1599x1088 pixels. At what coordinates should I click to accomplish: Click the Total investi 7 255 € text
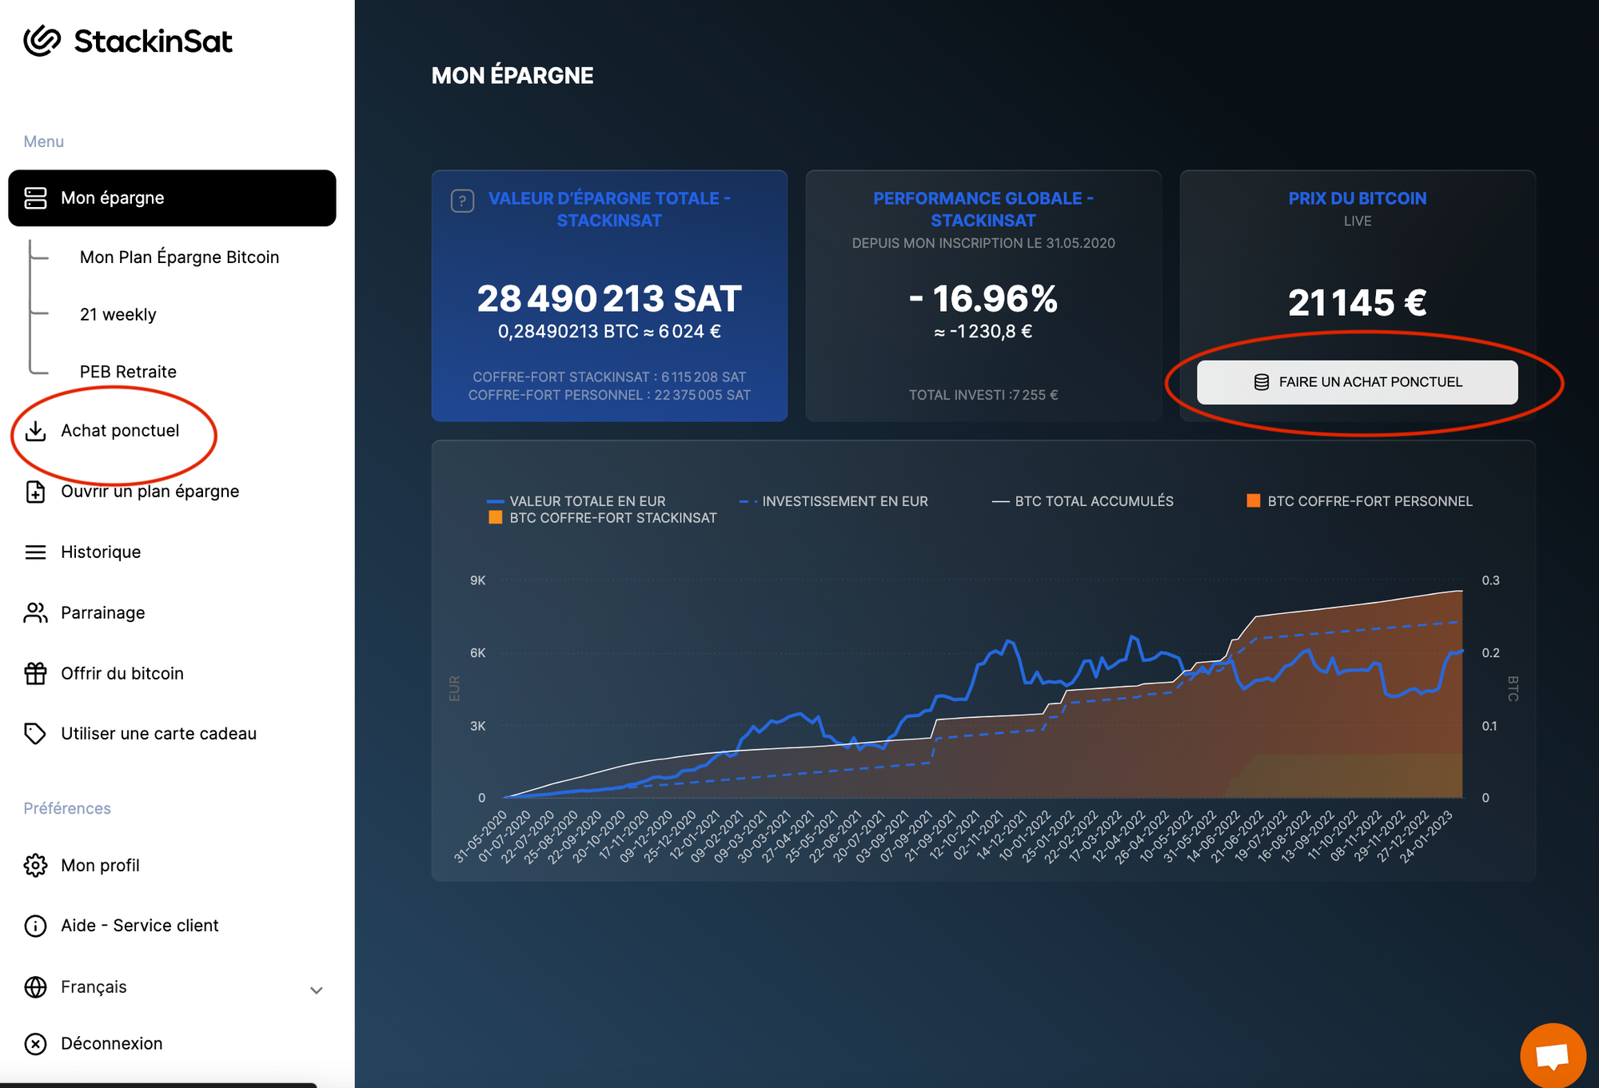pos(983,395)
